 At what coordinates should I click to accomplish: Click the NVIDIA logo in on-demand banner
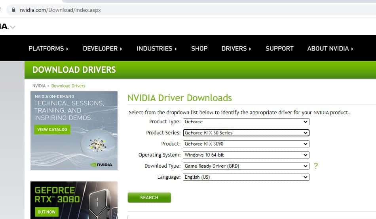(101, 164)
